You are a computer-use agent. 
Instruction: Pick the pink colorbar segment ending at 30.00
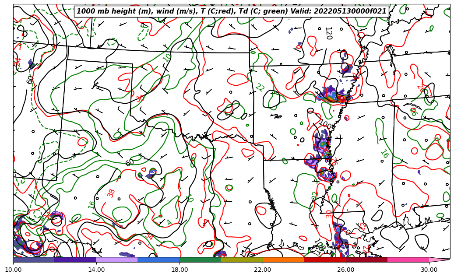click(x=408, y=259)
